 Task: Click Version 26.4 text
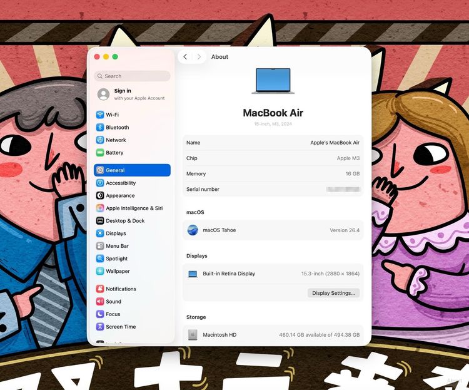(345, 230)
